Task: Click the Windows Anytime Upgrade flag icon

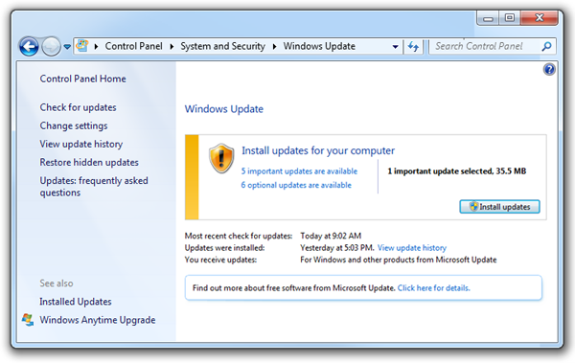Action: pyautogui.click(x=28, y=320)
